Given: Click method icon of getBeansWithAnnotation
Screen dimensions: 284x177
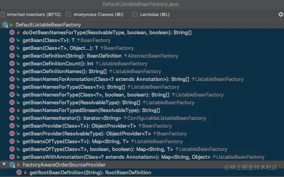Looking at the screenshot, I should pyautogui.click(x=12, y=157).
